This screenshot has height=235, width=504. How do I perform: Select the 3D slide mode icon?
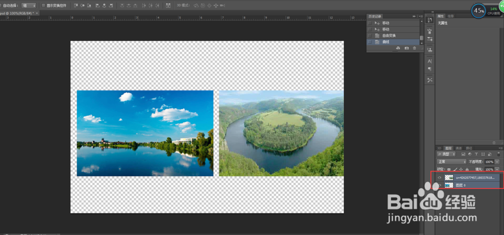pyautogui.click(x=215, y=6)
